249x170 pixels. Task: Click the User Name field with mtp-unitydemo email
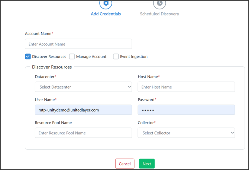point(83,110)
